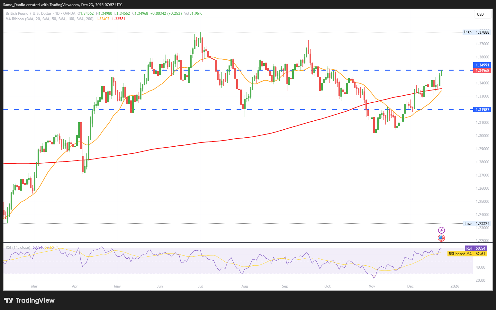The width and height of the screenshot is (496, 310).
Task: Click the 2026 label on time axis
Action: click(x=455, y=286)
